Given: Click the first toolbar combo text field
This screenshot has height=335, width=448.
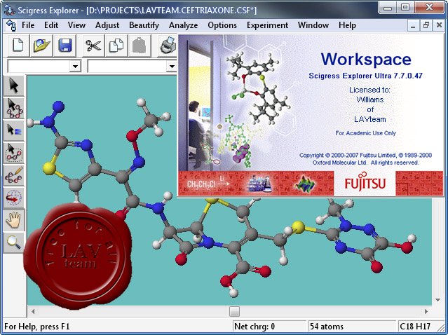Looking at the screenshot, I should coord(39,67).
